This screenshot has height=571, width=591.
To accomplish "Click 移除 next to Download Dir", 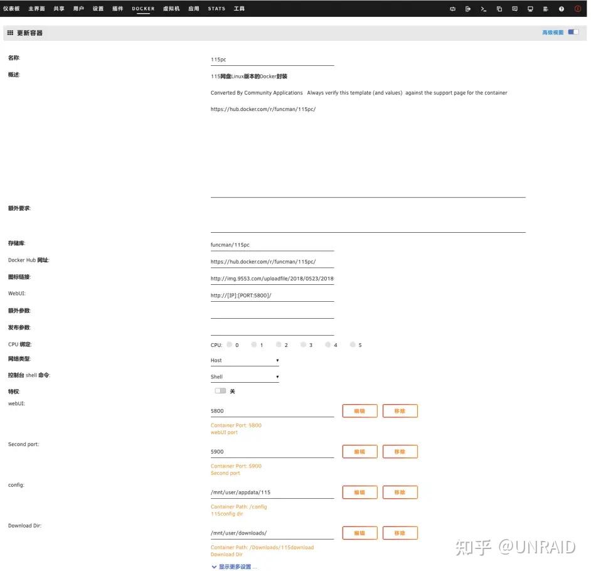I will click(400, 532).
